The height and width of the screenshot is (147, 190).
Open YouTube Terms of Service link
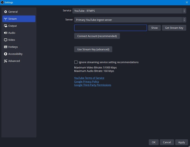89,78
